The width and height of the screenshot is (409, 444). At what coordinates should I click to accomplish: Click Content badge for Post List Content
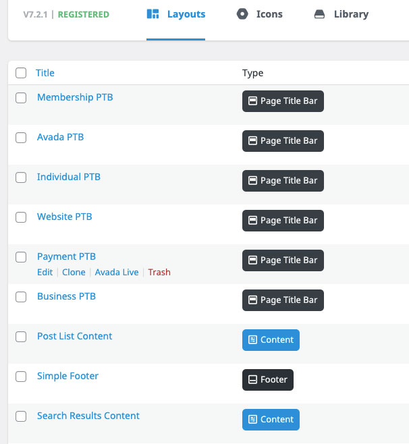tap(271, 340)
